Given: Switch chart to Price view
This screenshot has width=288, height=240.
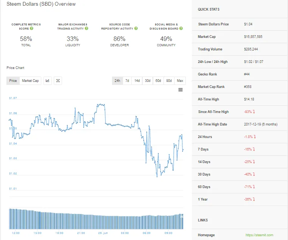Looking at the screenshot, I should point(13,81).
